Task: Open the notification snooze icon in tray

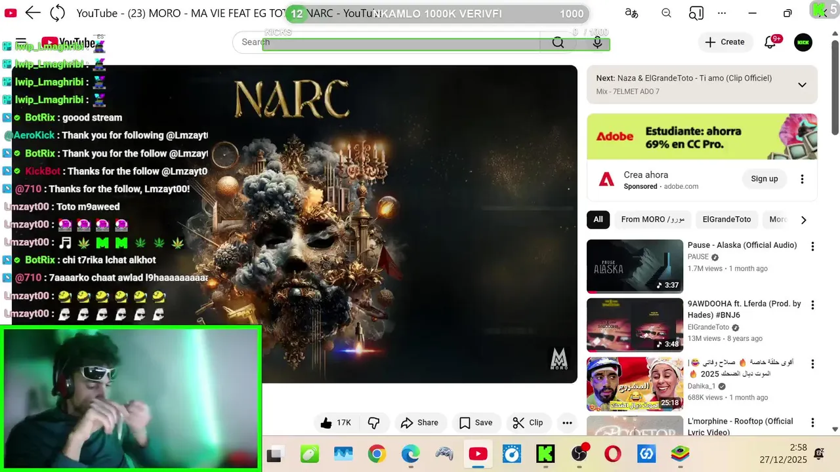Action: coord(819,453)
